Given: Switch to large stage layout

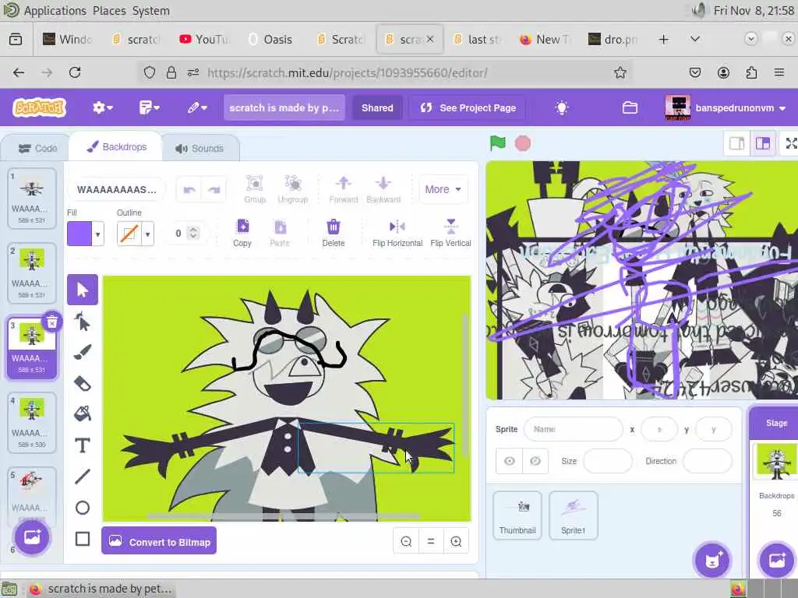Looking at the screenshot, I should click(x=762, y=144).
